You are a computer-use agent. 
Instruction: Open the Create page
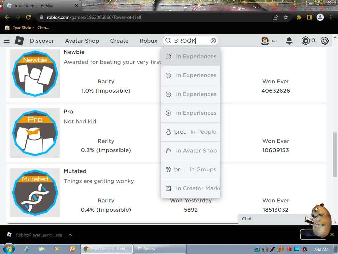(x=119, y=41)
